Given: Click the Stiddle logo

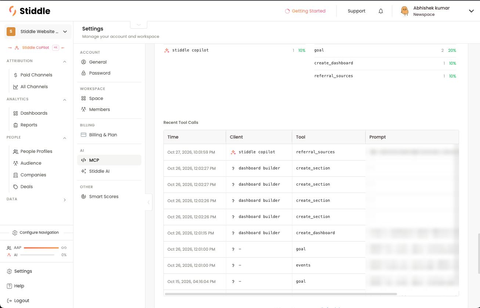Looking at the screenshot, I should (30, 11).
